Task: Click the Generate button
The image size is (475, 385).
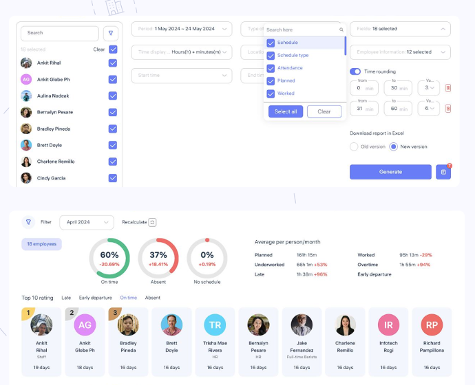Action: [x=390, y=172]
